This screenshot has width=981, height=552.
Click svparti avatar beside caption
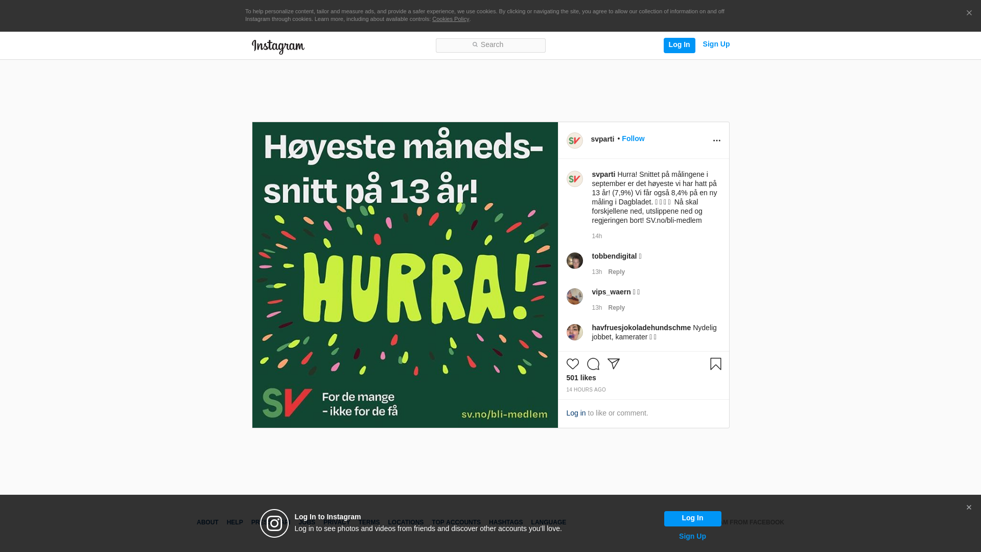pos(574,179)
